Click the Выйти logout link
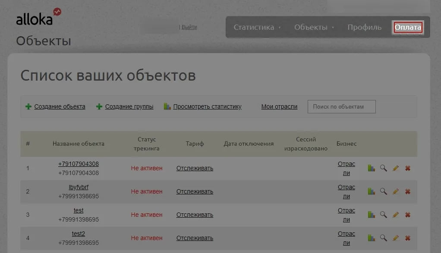This screenshot has width=441, height=253. [189, 27]
